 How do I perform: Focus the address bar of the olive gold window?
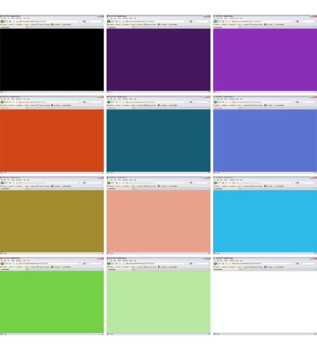click(50, 182)
